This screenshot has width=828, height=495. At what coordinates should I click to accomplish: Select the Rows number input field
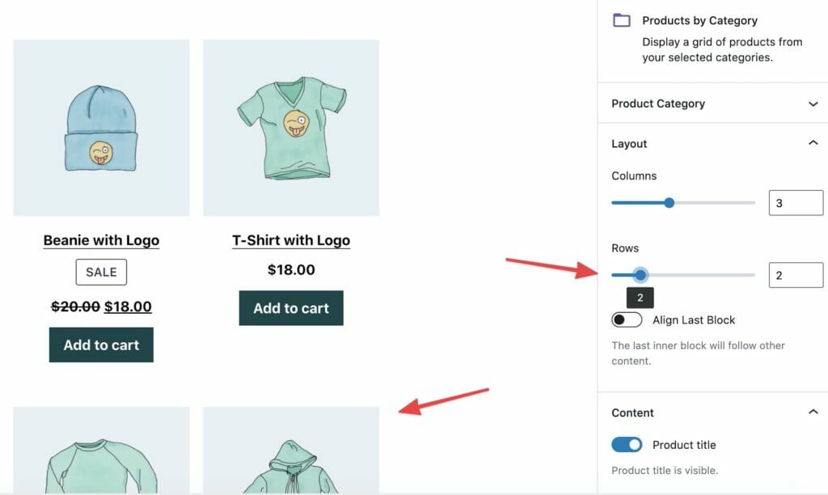point(795,275)
